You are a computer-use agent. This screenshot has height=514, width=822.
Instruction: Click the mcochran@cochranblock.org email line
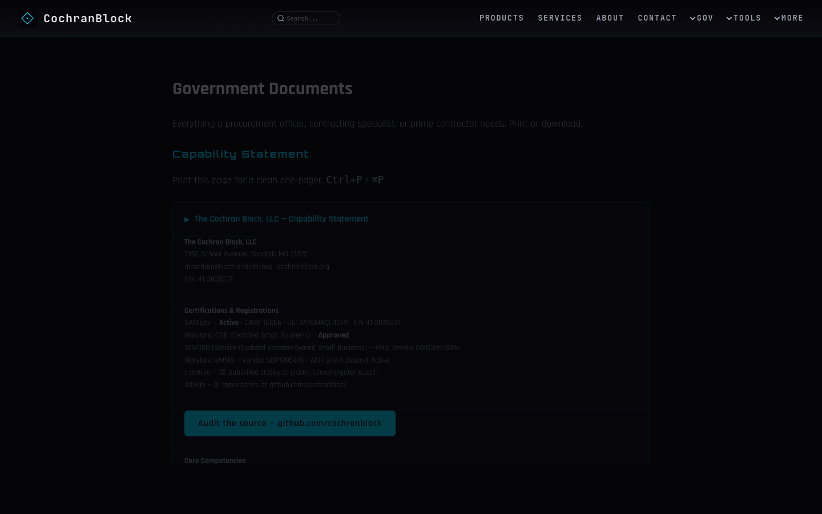257,267
